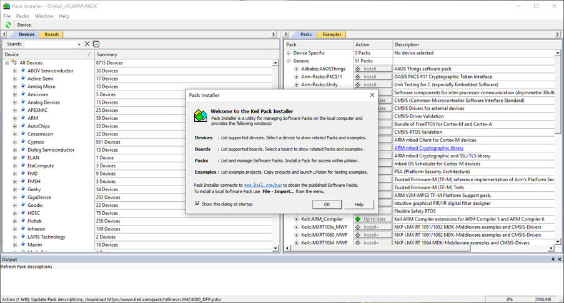This screenshot has width=564, height=303.
Task: Click the GigaDevice vendor icon
Action: click(23, 197)
